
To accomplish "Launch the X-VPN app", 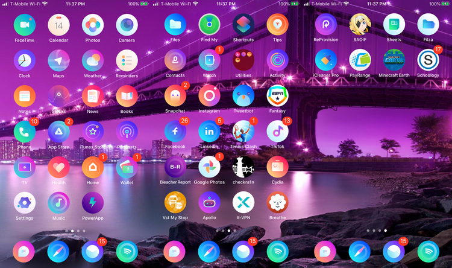I will (x=243, y=203).
